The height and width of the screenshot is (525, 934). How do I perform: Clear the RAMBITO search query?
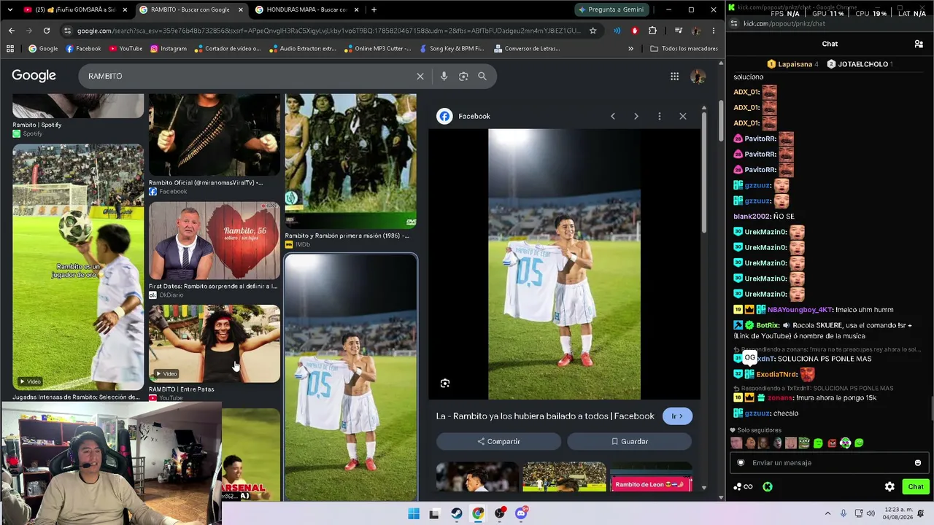coord(420,76)
